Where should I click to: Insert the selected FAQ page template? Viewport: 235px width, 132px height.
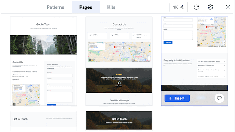pos(177,98)
